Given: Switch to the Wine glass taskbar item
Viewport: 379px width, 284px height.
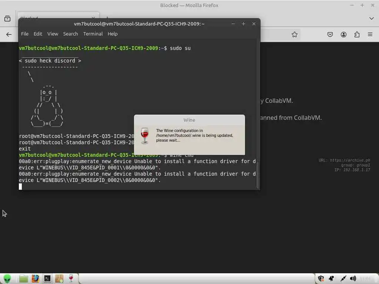Looking at the screenshot, I should click(x=71, y=279).
